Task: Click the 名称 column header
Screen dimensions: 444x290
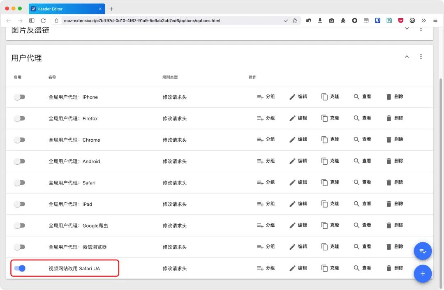Action: pyautogui.click(x=52, y=77)
